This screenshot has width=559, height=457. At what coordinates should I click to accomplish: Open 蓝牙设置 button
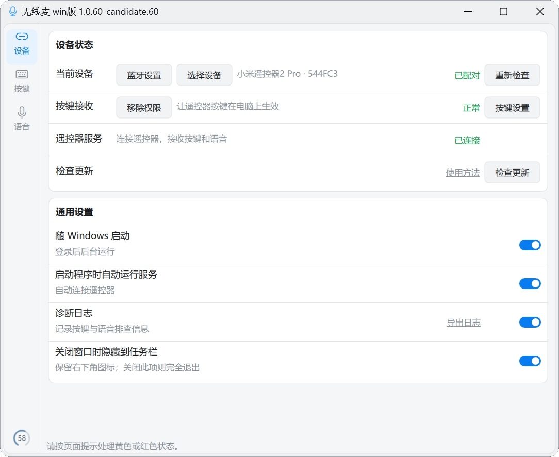click(x=144, y=75)
